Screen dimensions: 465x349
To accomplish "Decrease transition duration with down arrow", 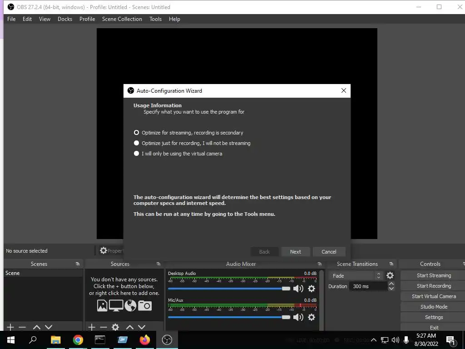I will tap(391, 289).
